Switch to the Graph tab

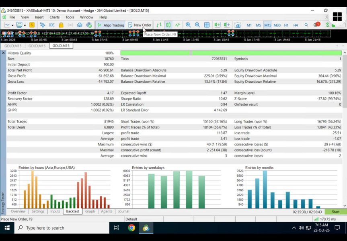(x=90, y=211)
